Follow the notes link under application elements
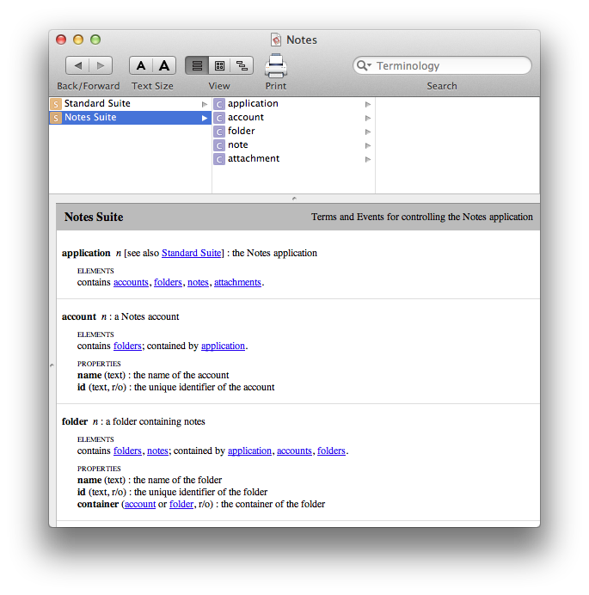589x595 pixels. [198, 282]
